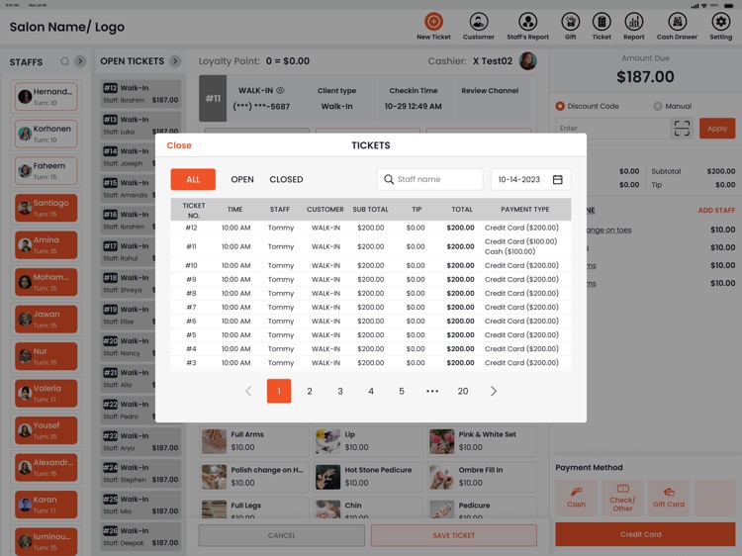
Task: Select Gift Card payment method
Action: point(669,498)
